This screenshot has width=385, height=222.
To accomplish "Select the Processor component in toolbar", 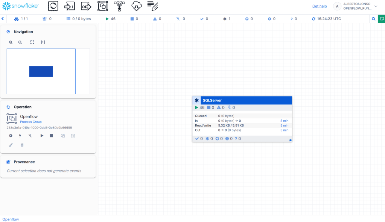I will click(53, 6).
